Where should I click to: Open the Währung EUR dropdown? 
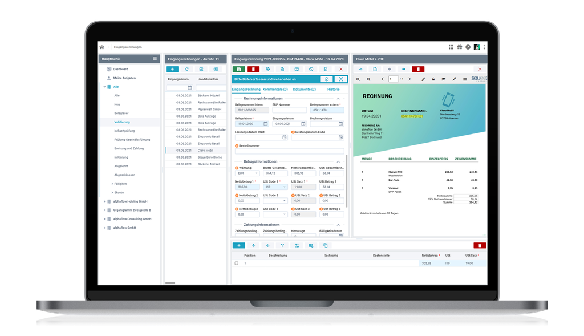pos(248,173)
